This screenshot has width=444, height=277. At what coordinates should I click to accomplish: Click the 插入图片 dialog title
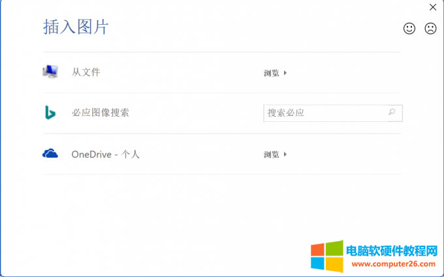click(x=76, y=27)
